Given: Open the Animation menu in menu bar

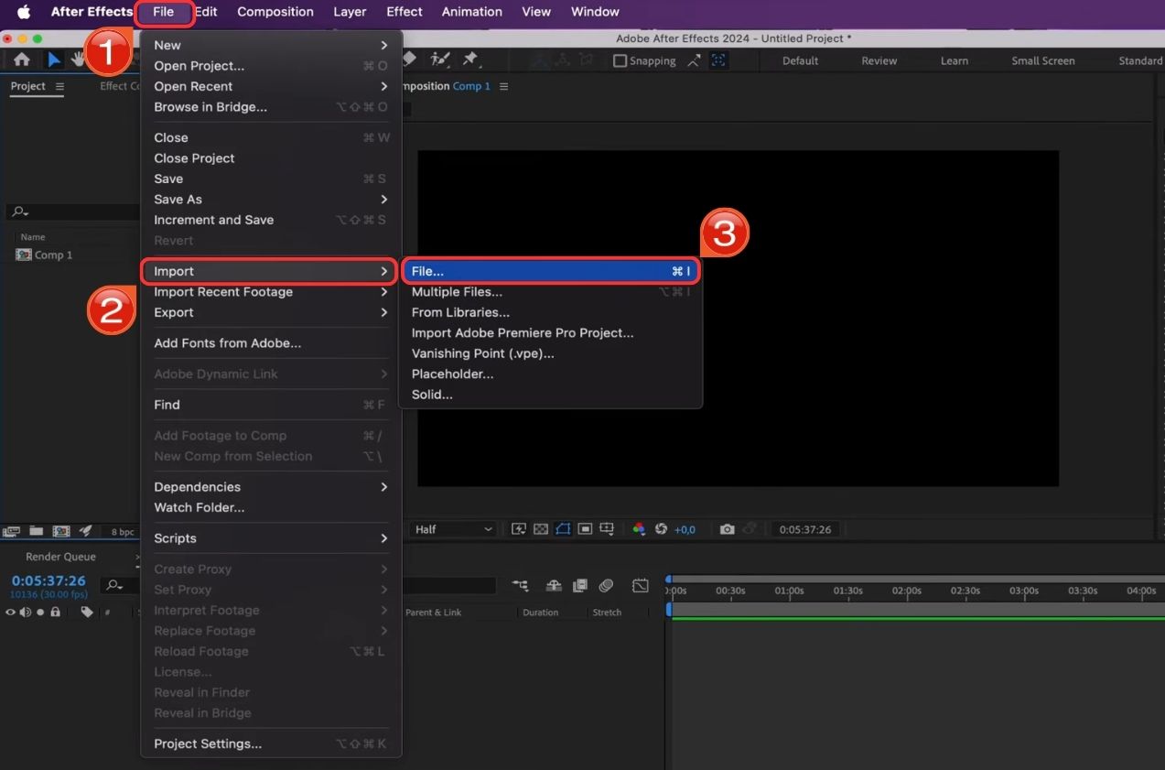Looking at the screenshot, I should (471, 12).
